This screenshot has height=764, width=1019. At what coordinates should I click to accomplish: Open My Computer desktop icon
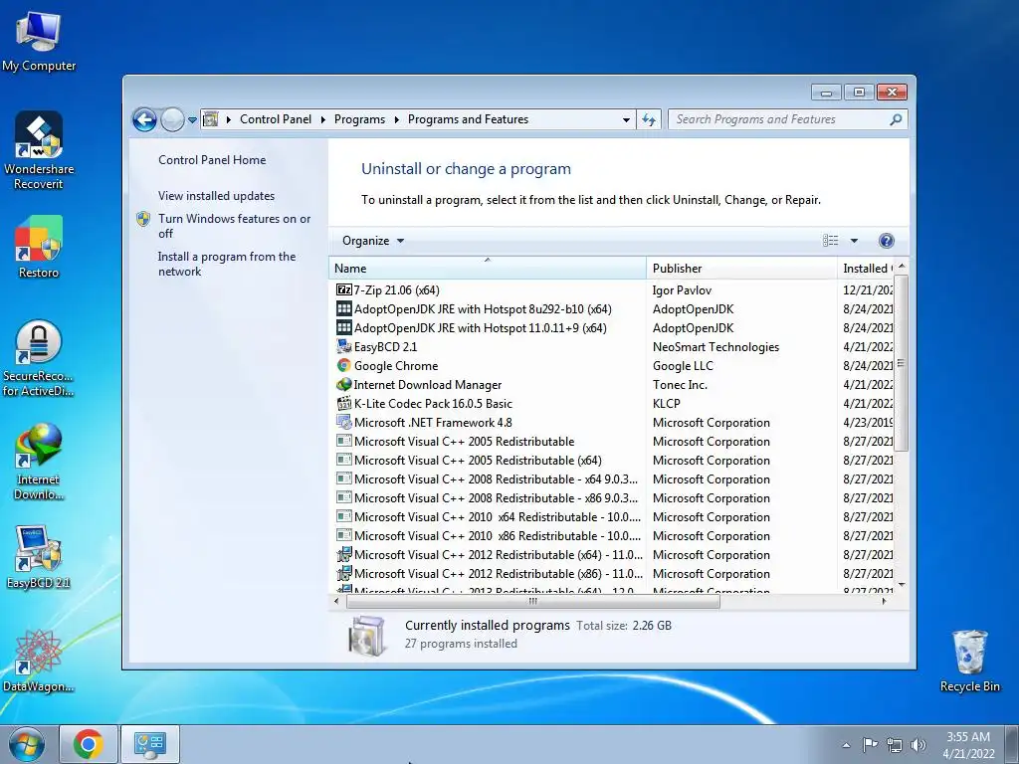[x=39, y=41]
